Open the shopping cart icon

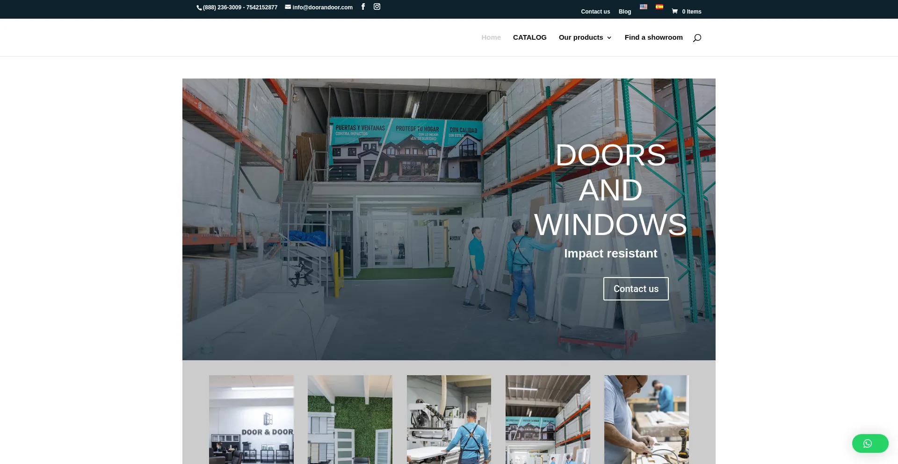coord(674,11)
